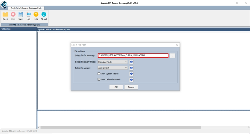Click info icon beside Show Deleted Records

tap(131, 80)
